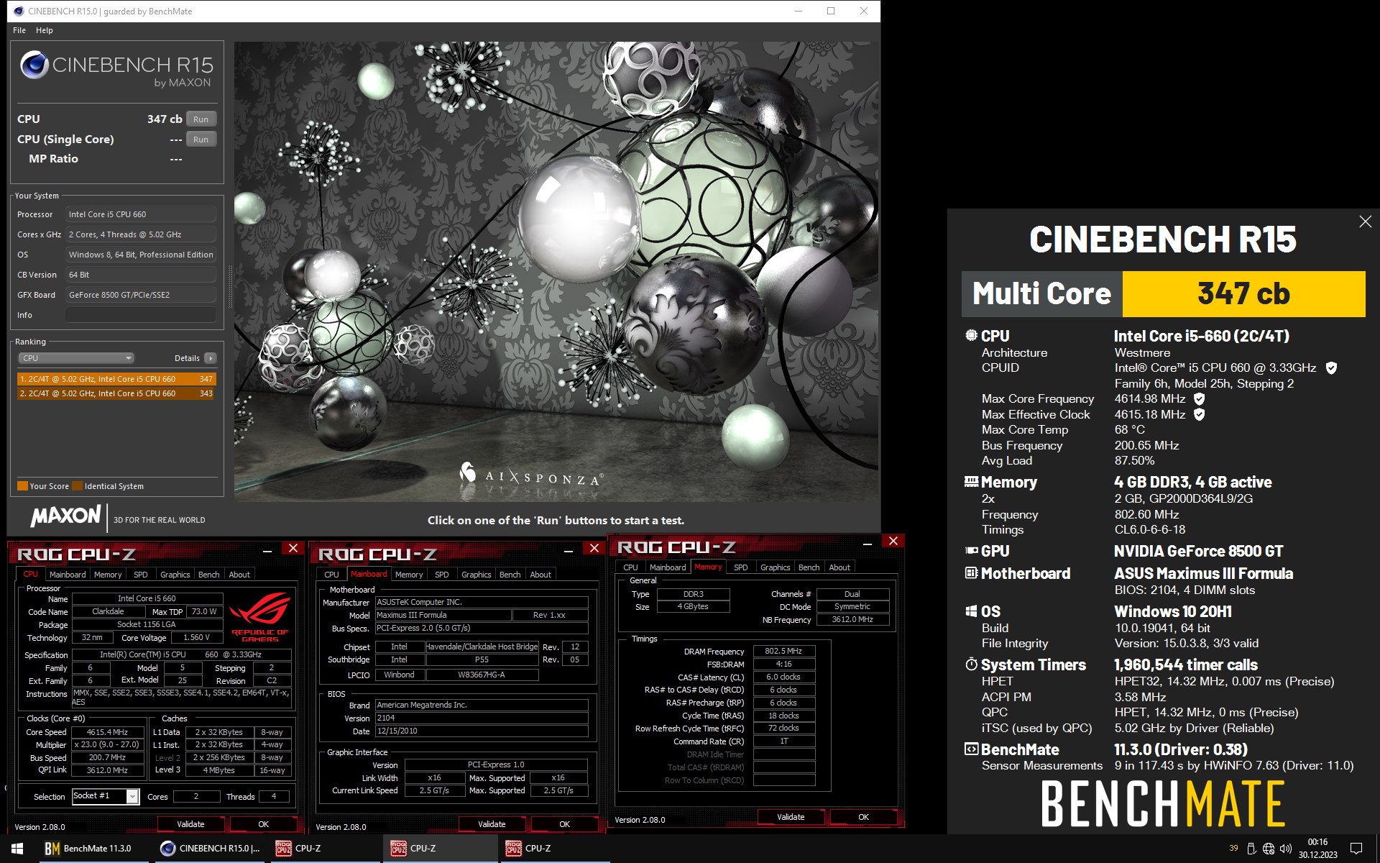The image size is (1380, 863).
Task: Click the Core Speed value 4615.4 MHz
Action: tap(107, 732)
